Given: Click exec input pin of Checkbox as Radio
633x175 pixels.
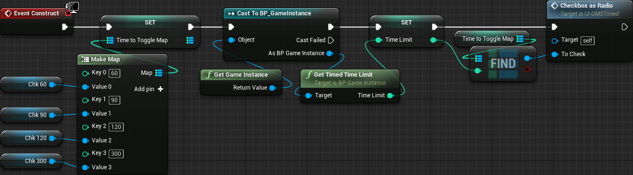Looking at the screenshot, I should click(554, 27).
